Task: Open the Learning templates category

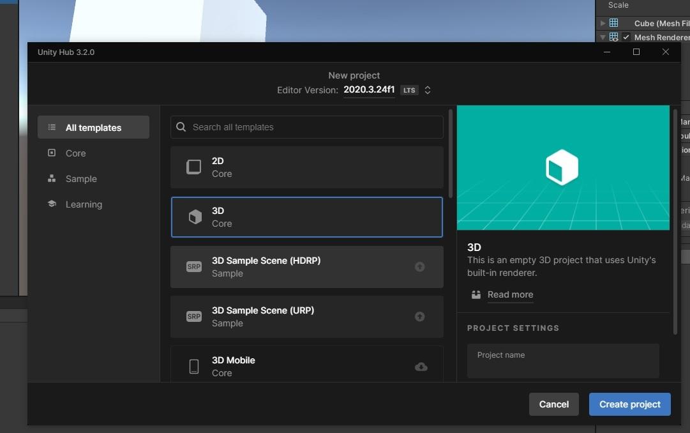Action: coord(93,204)
